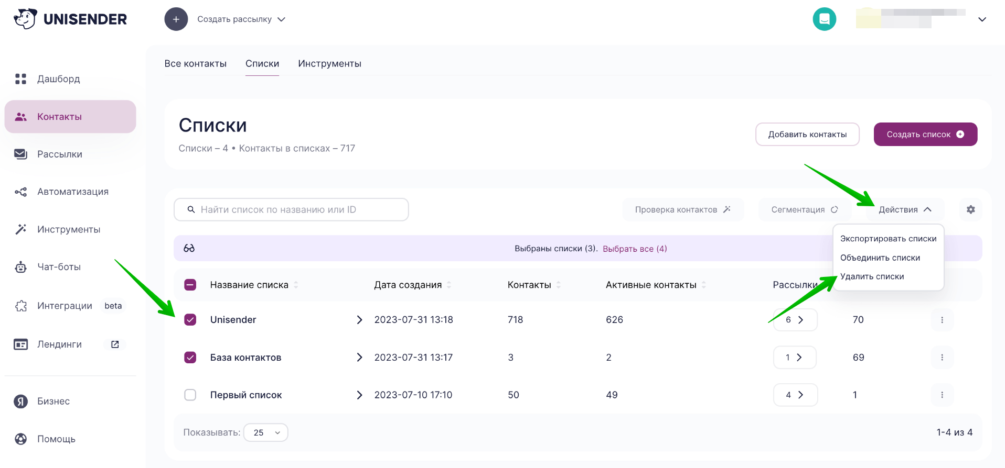Viewport: 1005px width, 468px height.
Task: Click the puzzle Интеграции sidebar icon
Action: [21, 306]
